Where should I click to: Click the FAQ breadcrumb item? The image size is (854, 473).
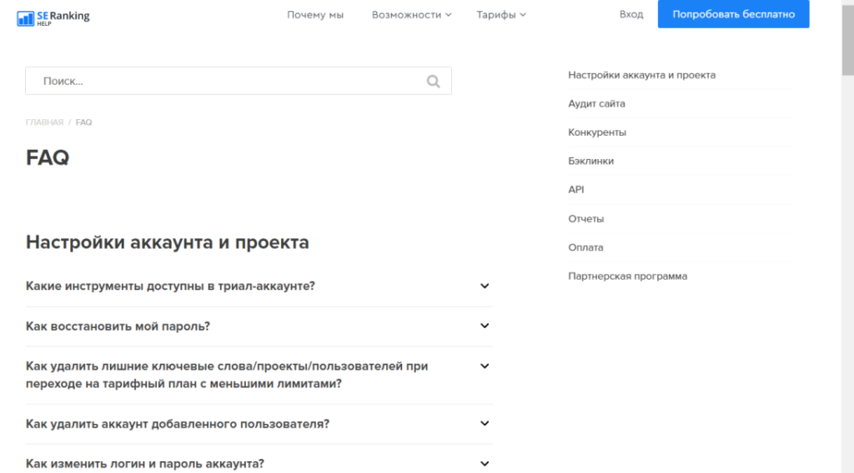(84, 122)
